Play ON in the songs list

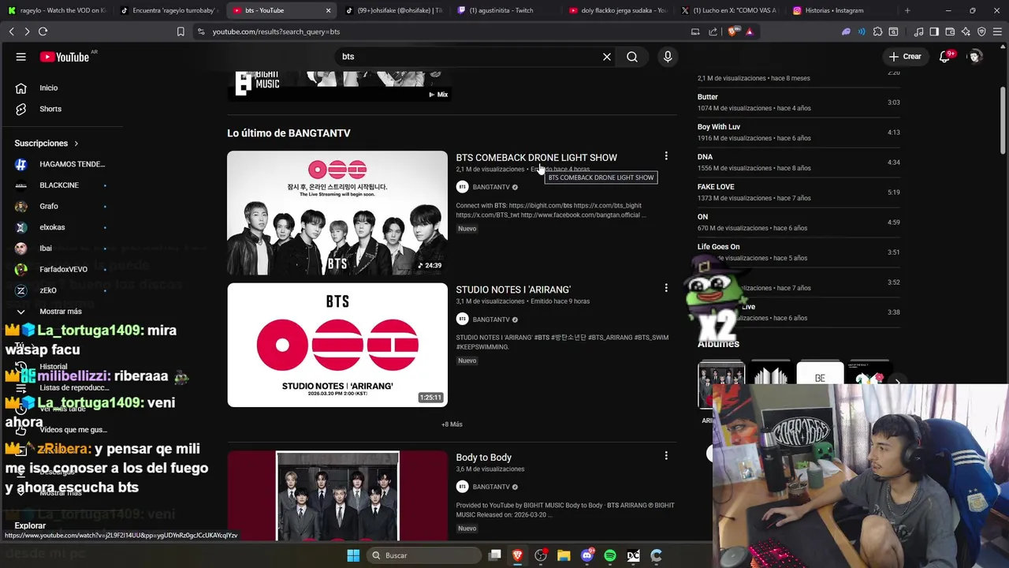pyautogui.click(x=798, y=222)
